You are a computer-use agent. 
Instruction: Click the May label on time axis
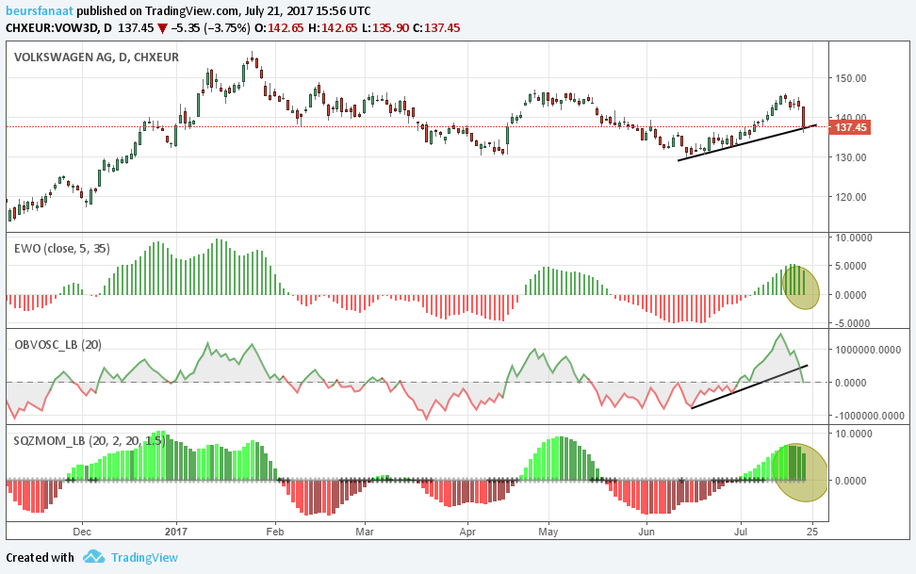tap(548, 532)
